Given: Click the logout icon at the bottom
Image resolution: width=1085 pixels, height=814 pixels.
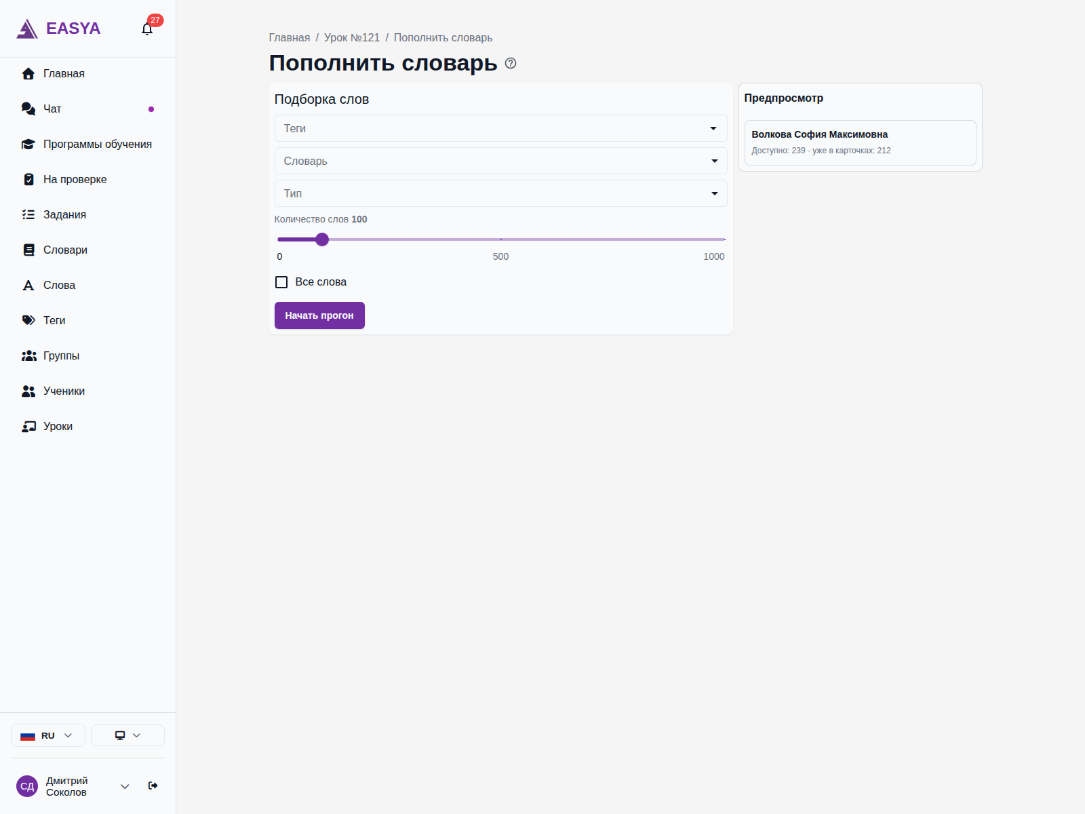Looking at the screenshot, I should pyautogui.click(x=153, y=786).
